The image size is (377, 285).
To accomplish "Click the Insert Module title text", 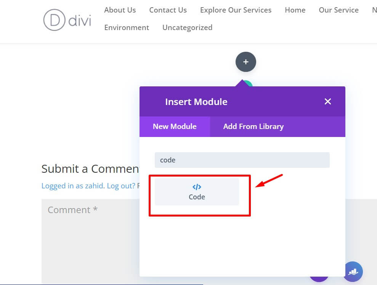I will [x=196, y=102].
